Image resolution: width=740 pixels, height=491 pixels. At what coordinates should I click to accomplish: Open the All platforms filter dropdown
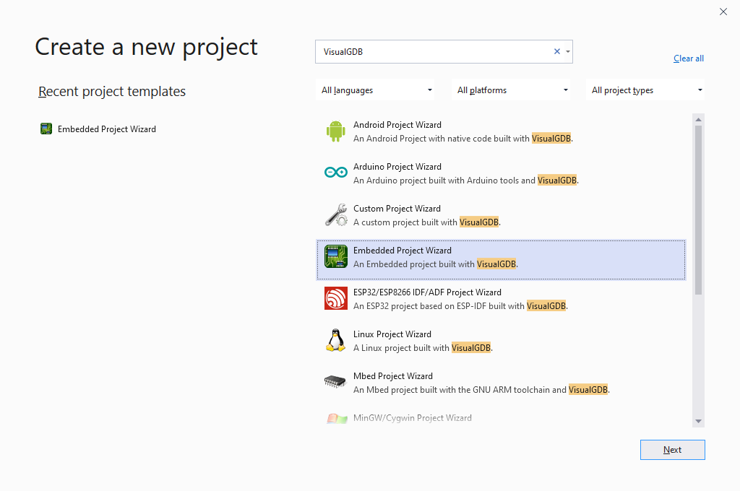[512, 90]
